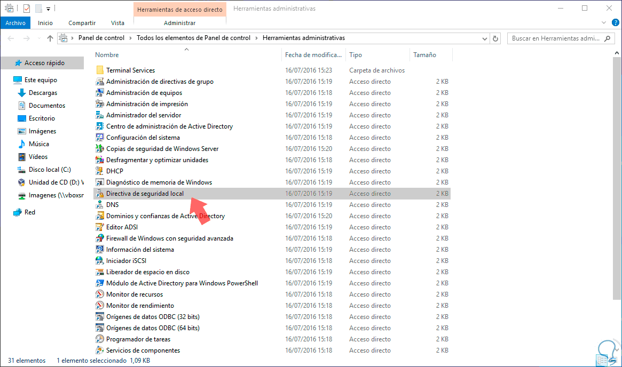Click the Directiva de seguridad local icon
Viewport: 622px width, 367px height.
[x=99, y=194]
